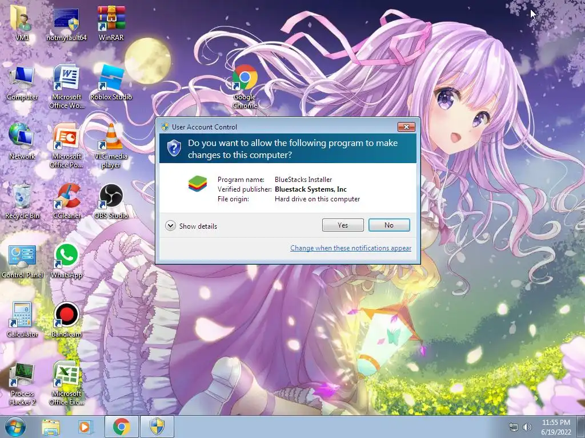Close the User Account Control dialog
Viewport: 585px width, 438px height.
coord(406,127)
